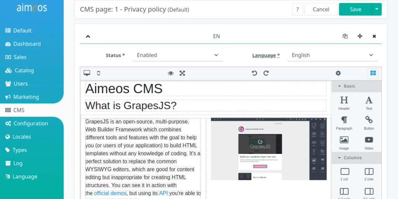Open the editor settings gear
The image size is (398, 199).
tap(338, 73)
